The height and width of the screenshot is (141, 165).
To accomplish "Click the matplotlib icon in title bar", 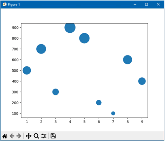I will click(5, 4).
